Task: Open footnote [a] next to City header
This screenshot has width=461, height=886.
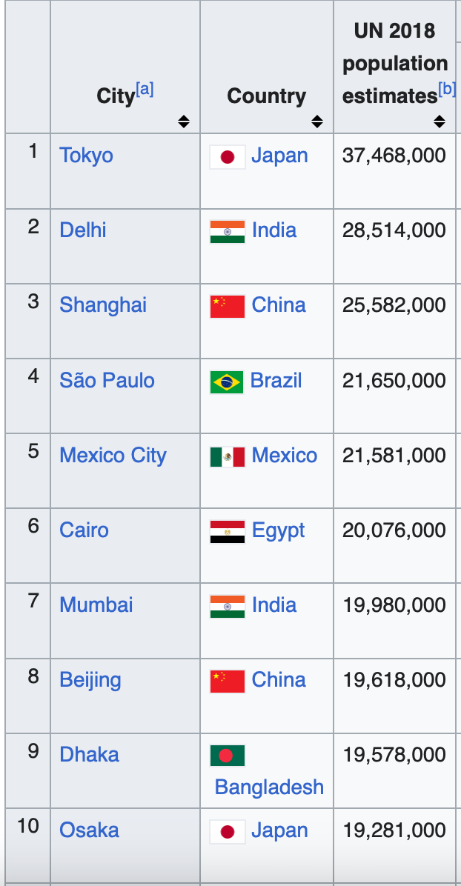Action: [145, 90]
